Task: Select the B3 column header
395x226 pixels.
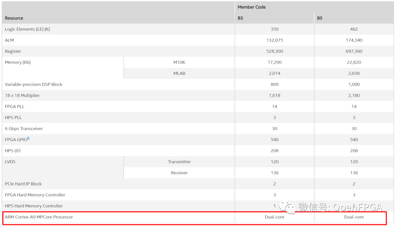Action: pos(240,18)
